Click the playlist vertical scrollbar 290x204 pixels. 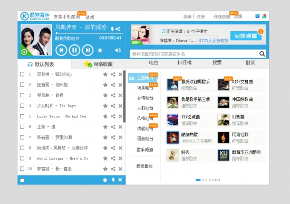(x=124, y=96)
